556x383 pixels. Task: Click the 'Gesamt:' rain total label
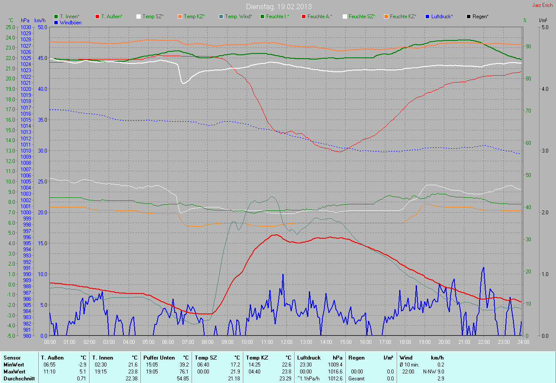[x=357, y=379]
